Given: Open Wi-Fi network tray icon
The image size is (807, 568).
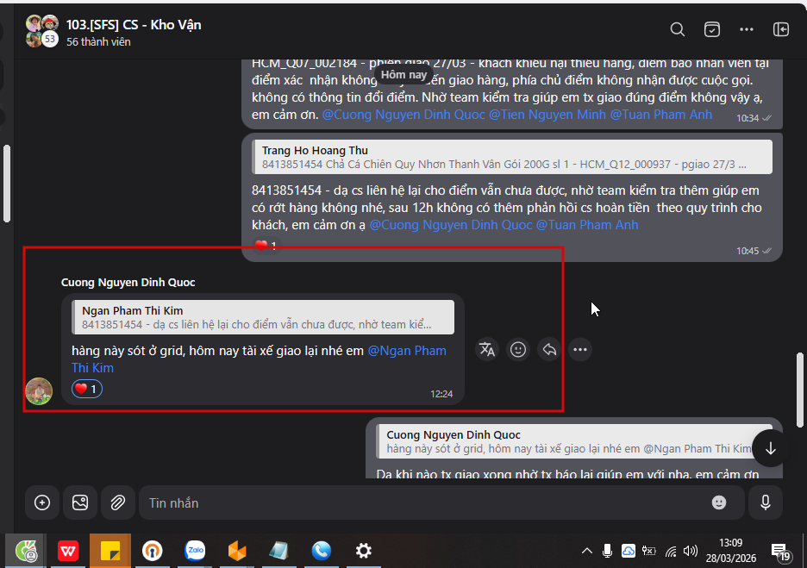Looking at the screenshot, I should [x=671, y=552].
